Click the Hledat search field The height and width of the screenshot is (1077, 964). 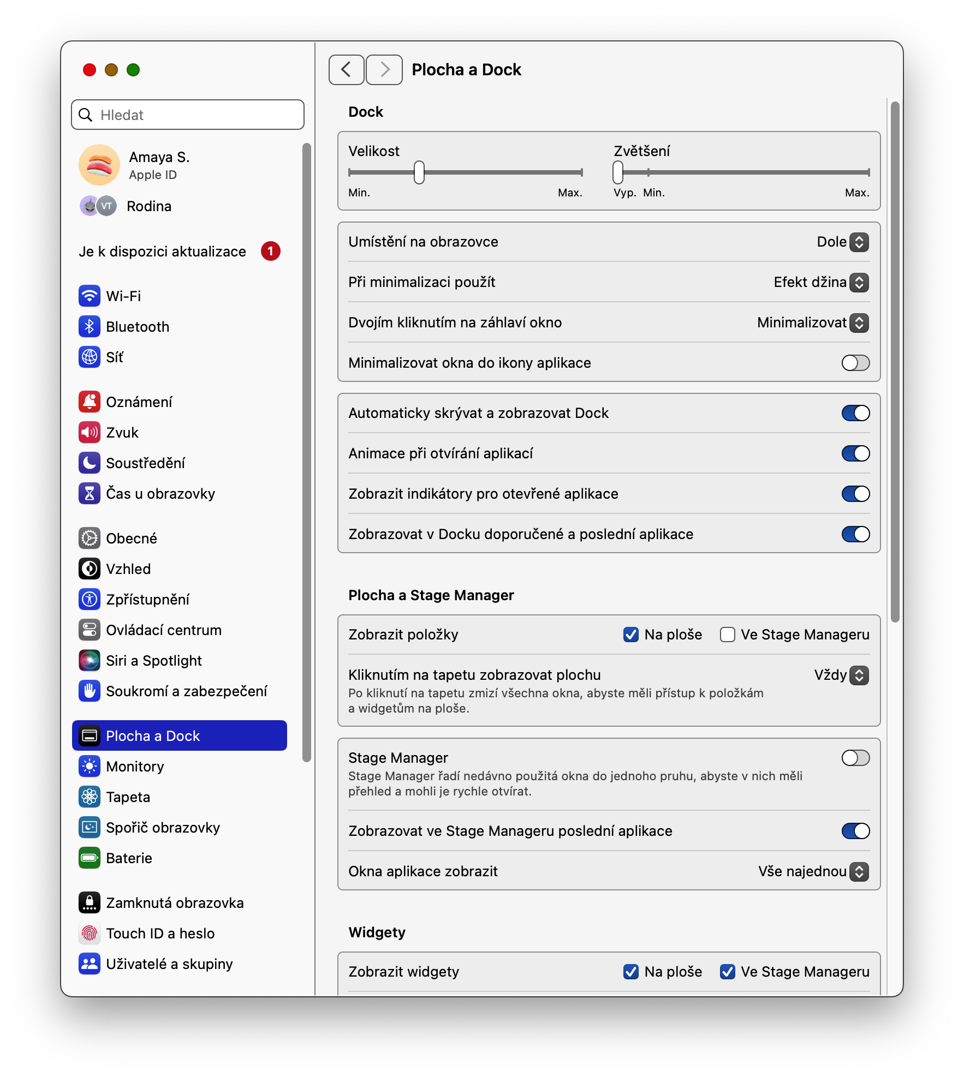tap(188, 115)
